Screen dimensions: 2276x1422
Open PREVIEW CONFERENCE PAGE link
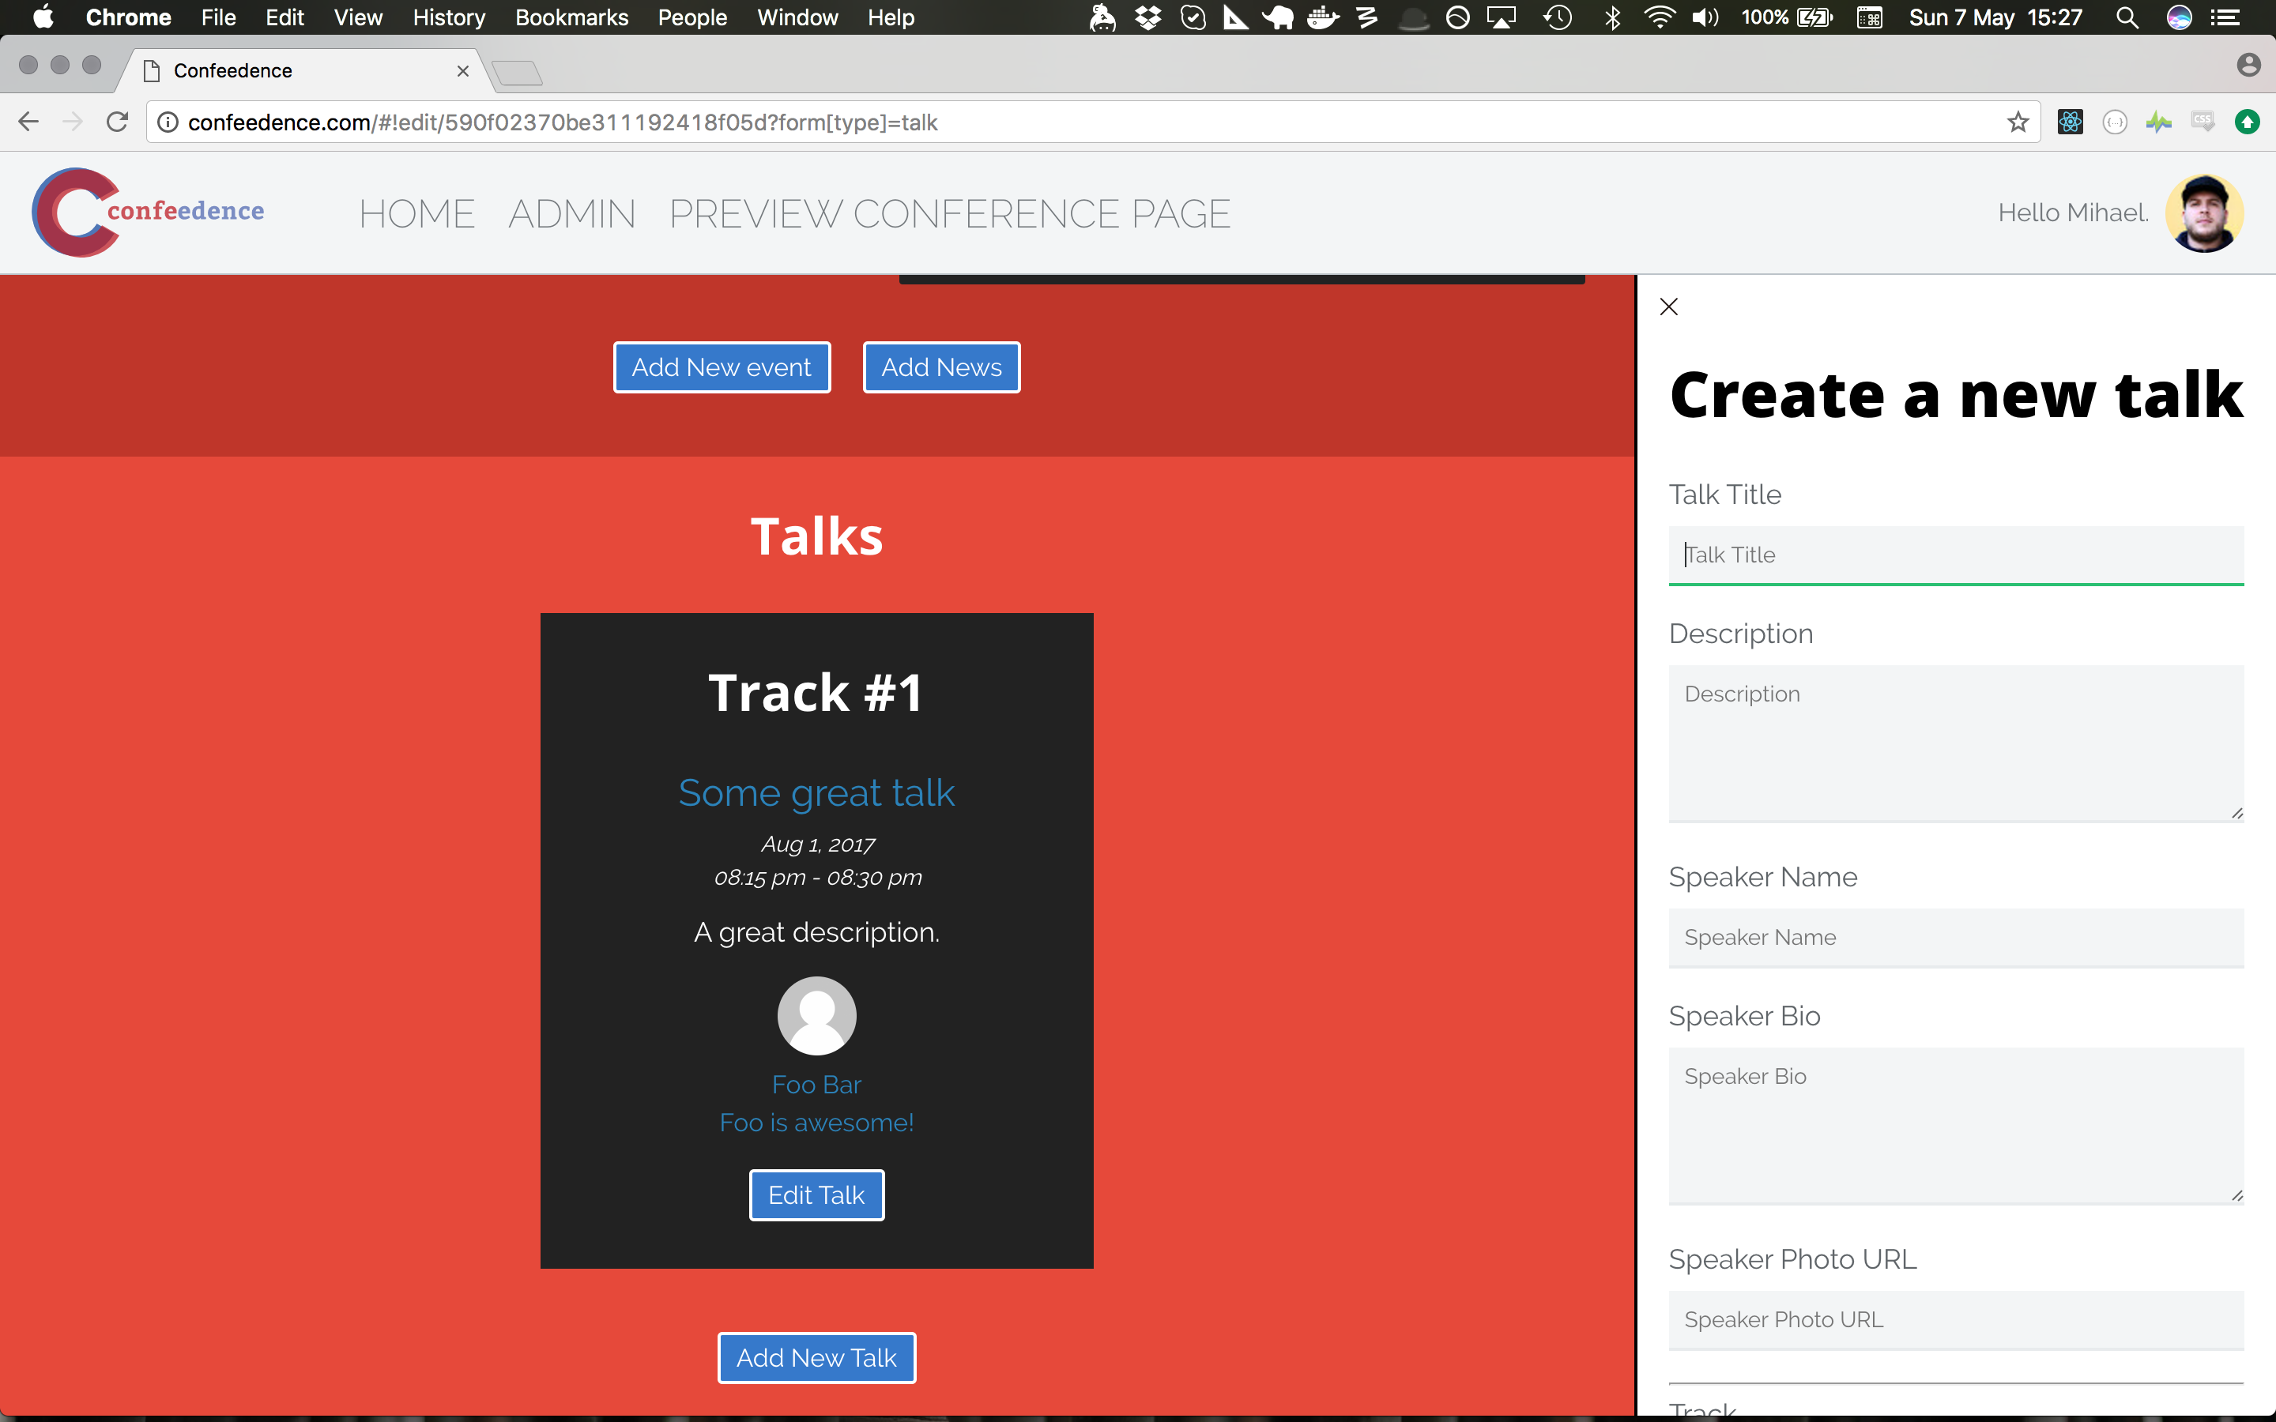coord(949,214)
